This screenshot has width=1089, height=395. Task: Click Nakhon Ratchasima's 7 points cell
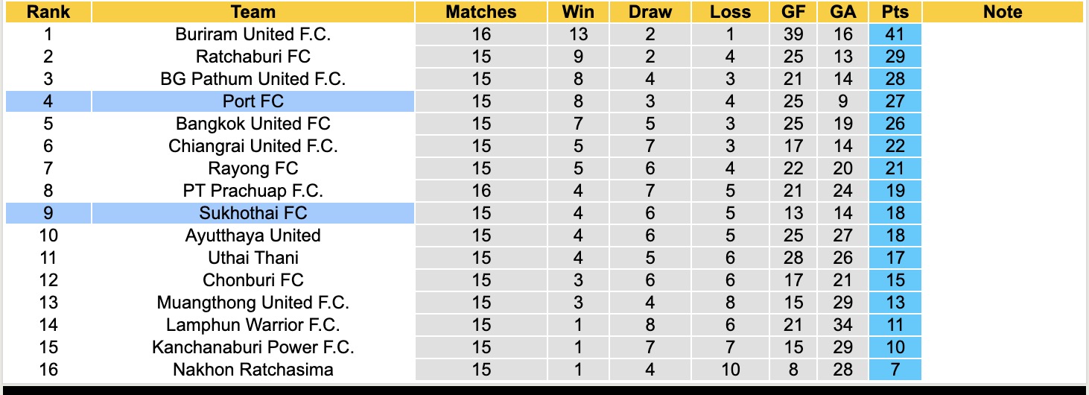click(x=895, y=370)
